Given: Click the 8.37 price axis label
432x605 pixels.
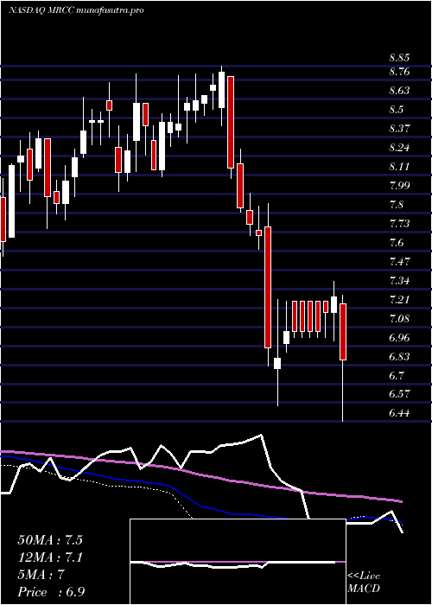Looking at the screenshot, I should [399, 129].
